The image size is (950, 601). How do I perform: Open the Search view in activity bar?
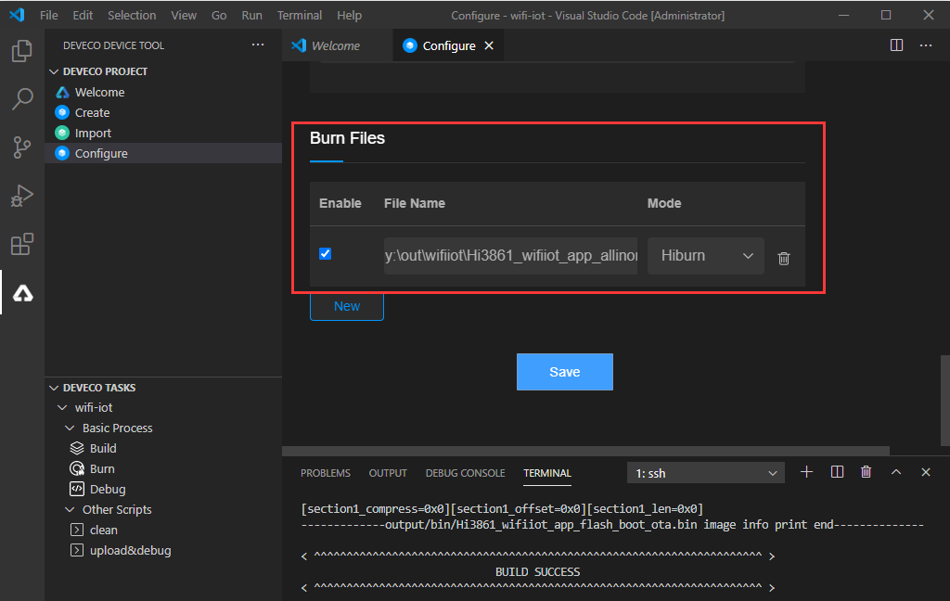click(x=22, y=98)
